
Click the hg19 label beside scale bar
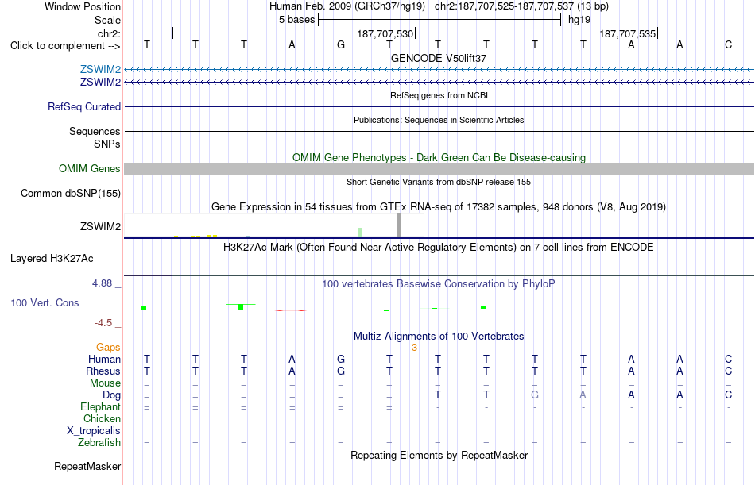point(579,20)
